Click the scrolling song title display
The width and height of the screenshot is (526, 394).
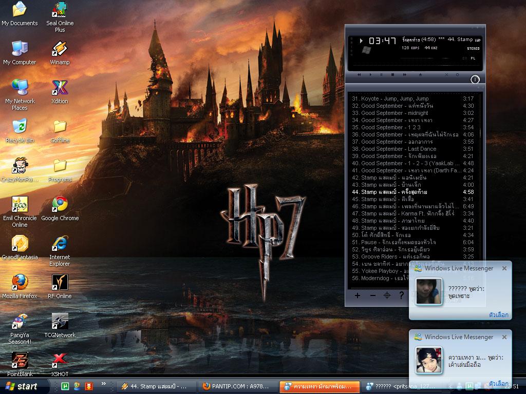click(441, 40)
